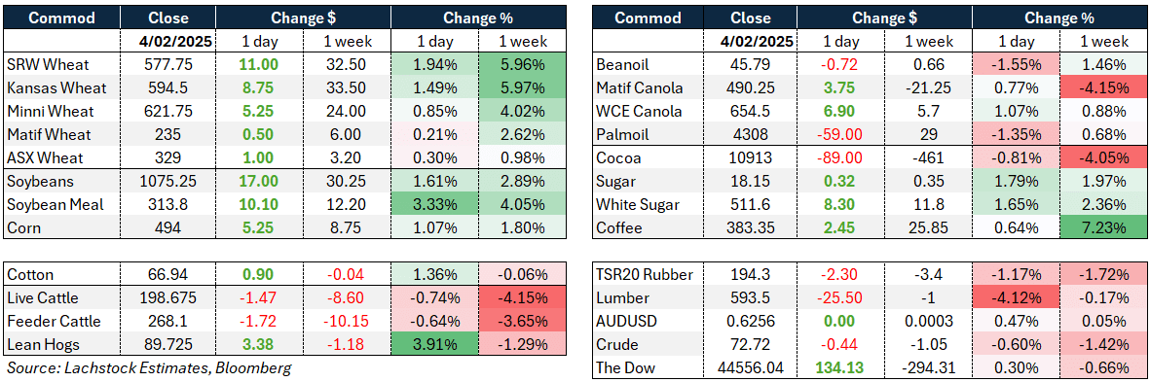The image size is (1150, 382).
Task: Click the Lean Hogs 3.38 change value
Action: (258, 345)
